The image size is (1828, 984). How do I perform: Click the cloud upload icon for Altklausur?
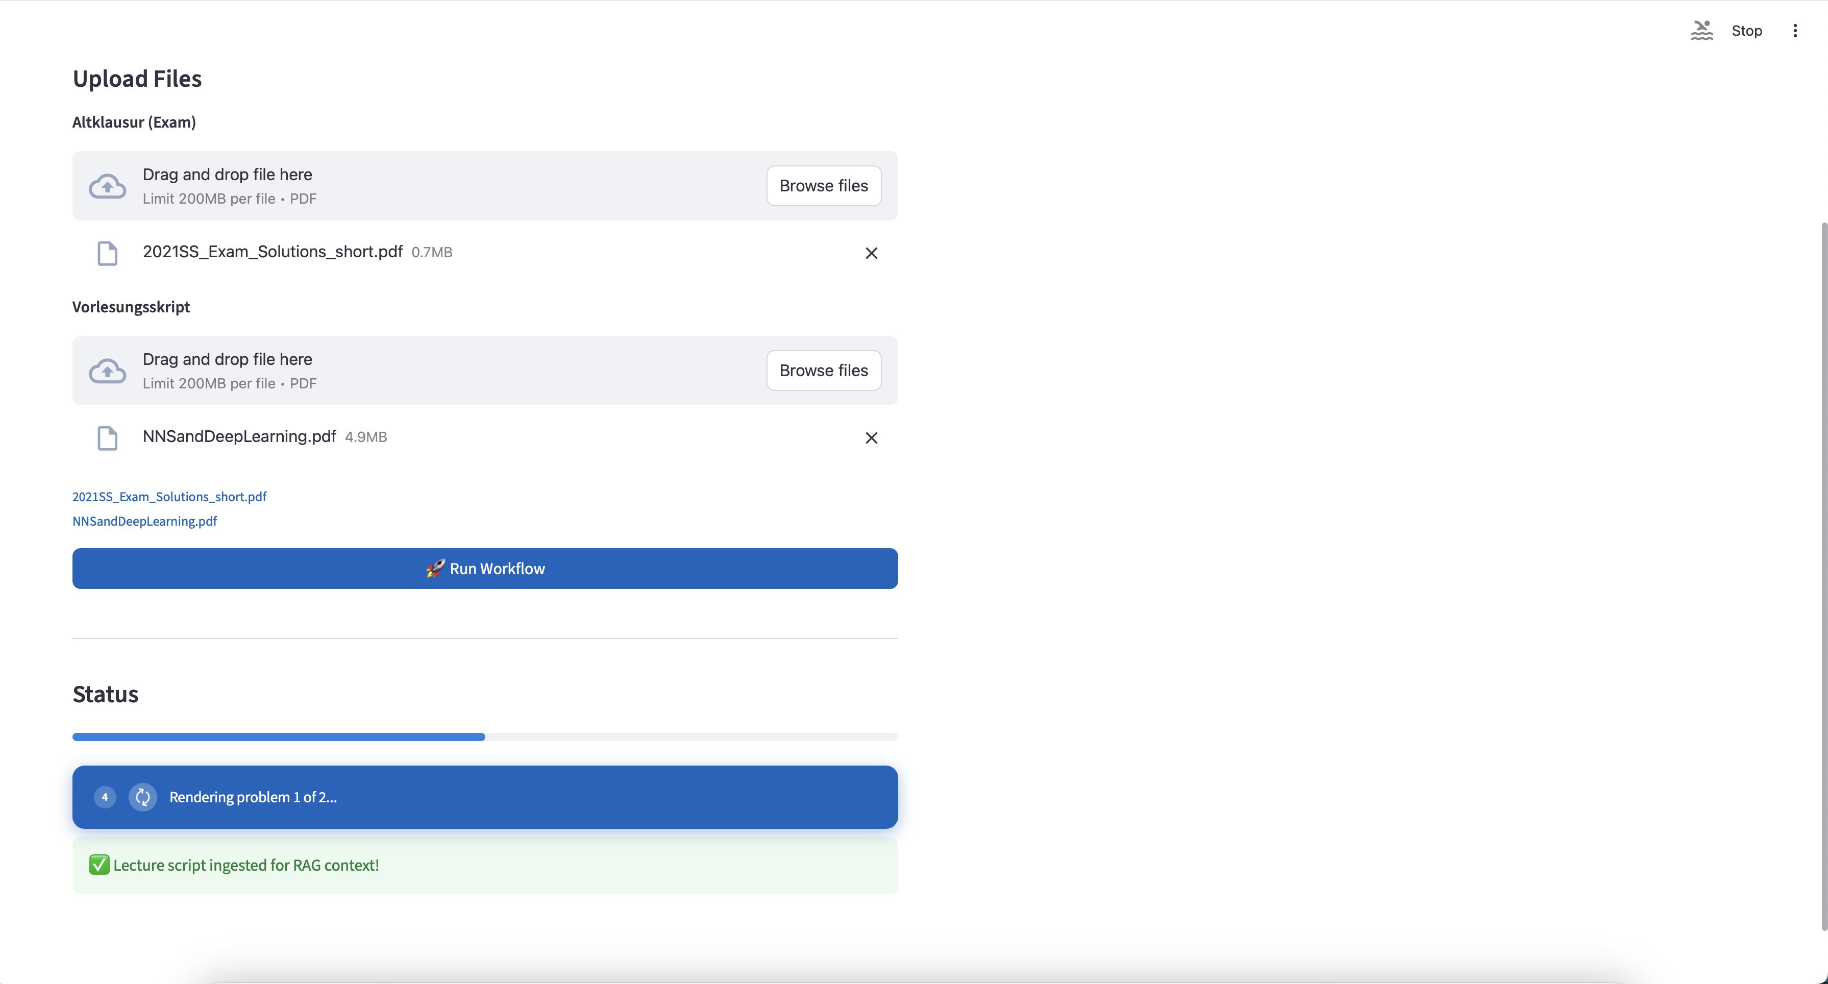(107, 187)
